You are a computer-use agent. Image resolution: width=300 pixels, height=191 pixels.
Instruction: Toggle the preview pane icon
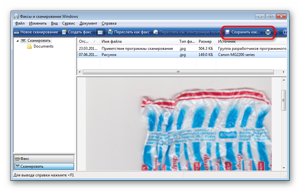[100, 32]
